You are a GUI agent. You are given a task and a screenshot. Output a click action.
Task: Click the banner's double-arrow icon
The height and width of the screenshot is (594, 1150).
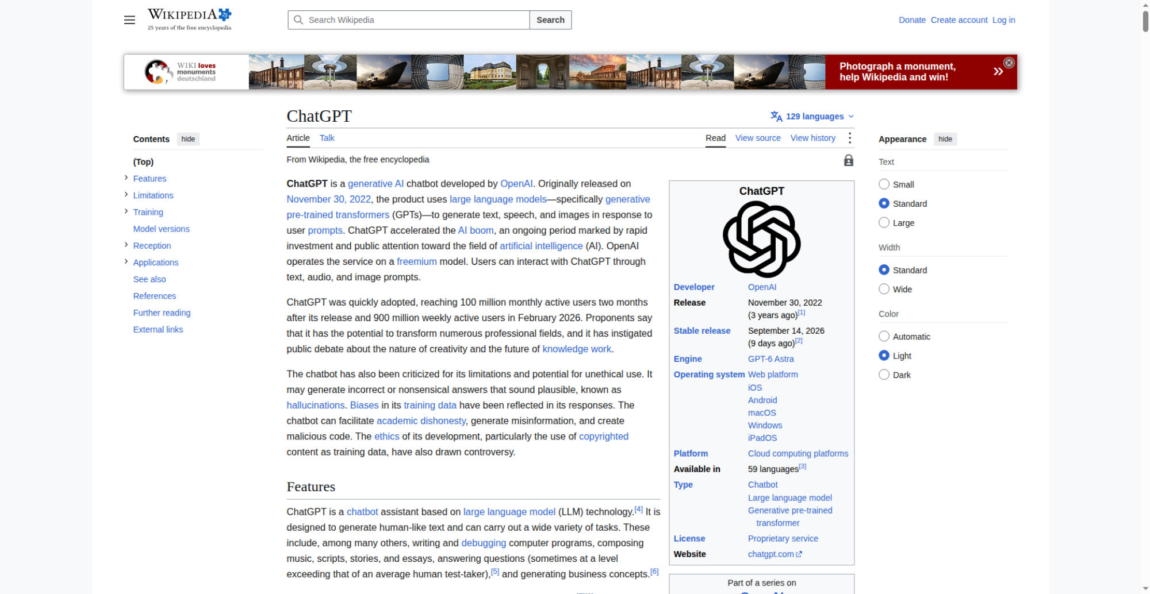coord(998,71)
